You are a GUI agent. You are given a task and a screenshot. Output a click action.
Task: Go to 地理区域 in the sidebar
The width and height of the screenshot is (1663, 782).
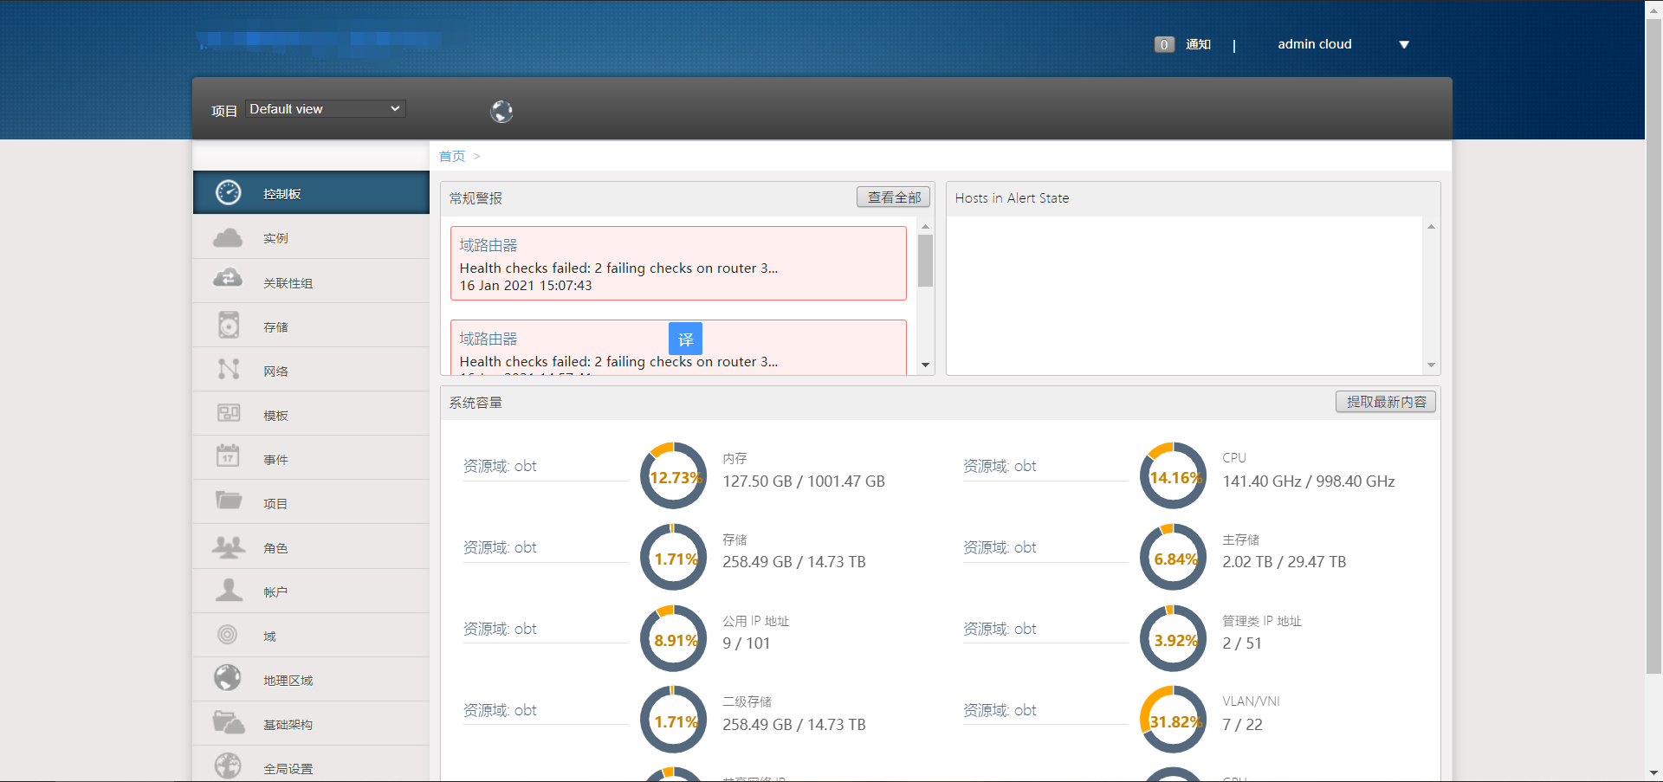tap(311, 680)
